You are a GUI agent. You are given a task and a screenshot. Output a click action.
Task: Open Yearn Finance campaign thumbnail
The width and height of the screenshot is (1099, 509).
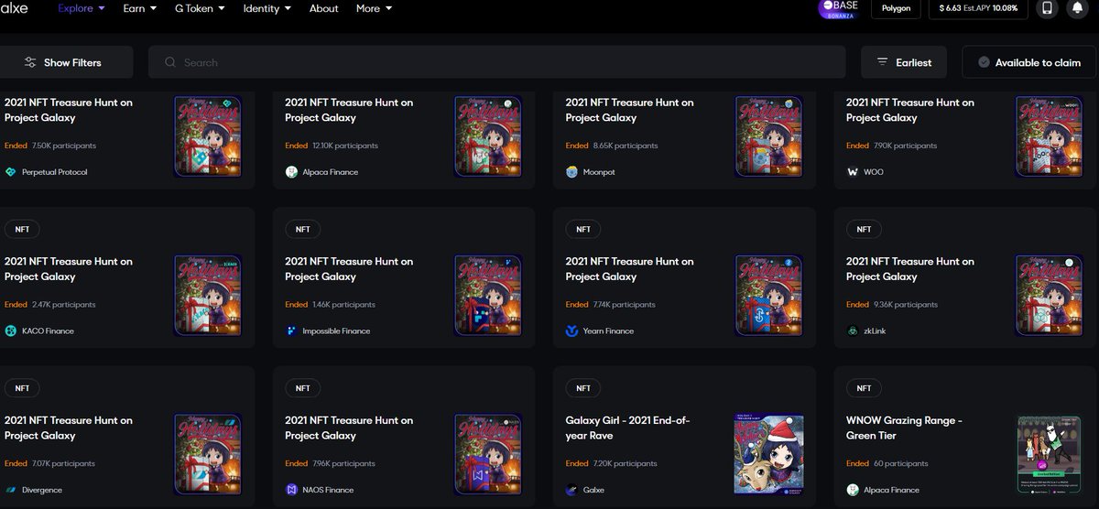click(x=768, y=295)
